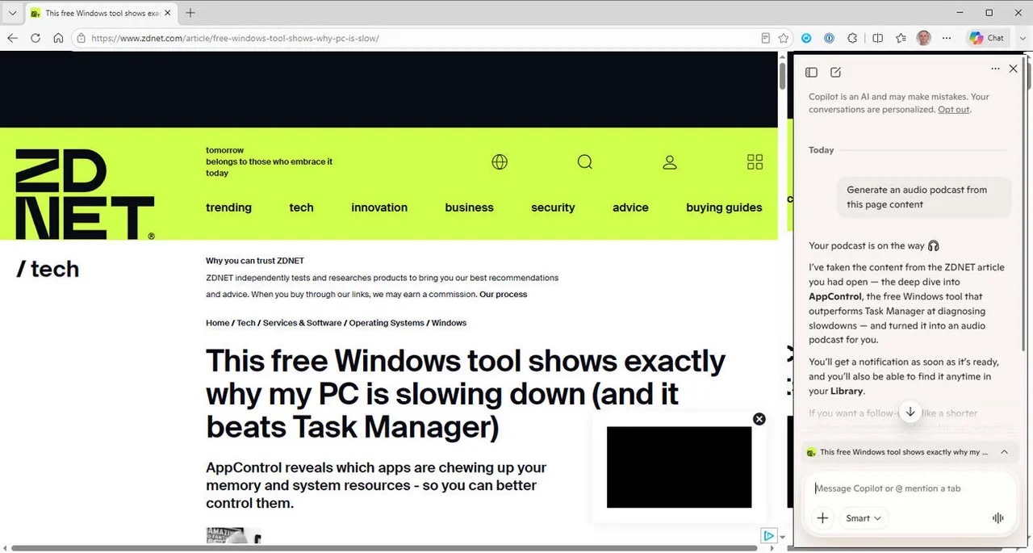The image size is (1033, 553).
Task: Open the tech menu item
Action: (x=301, y=207)
